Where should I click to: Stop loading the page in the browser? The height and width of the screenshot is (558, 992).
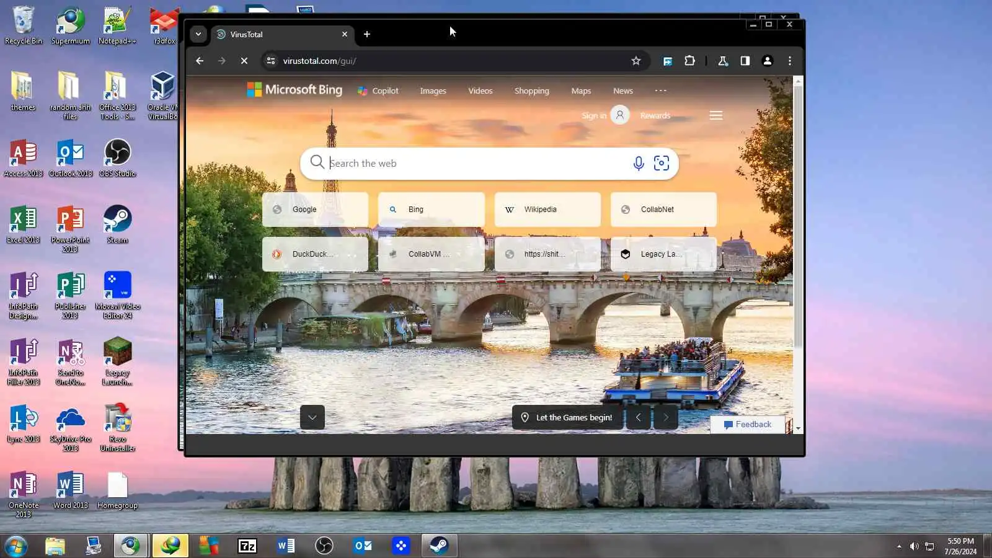click(244, 61)
